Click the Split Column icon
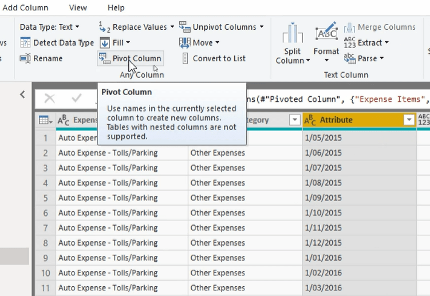430x296 pixels. click(x=293, y=33)
